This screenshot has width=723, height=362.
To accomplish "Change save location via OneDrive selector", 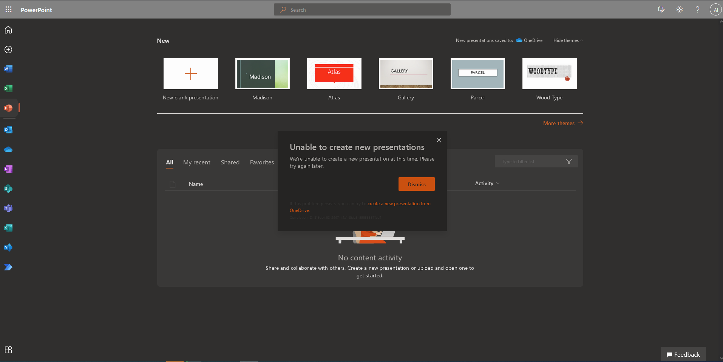I will pos(530,40).
